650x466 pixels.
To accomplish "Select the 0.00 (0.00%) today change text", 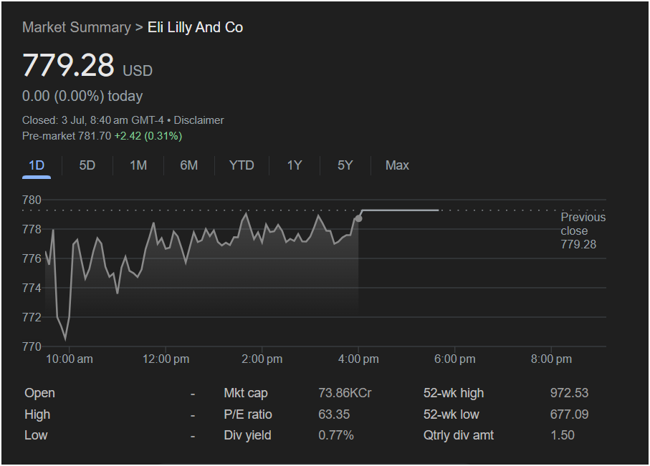I will click(x=82, y=96).
